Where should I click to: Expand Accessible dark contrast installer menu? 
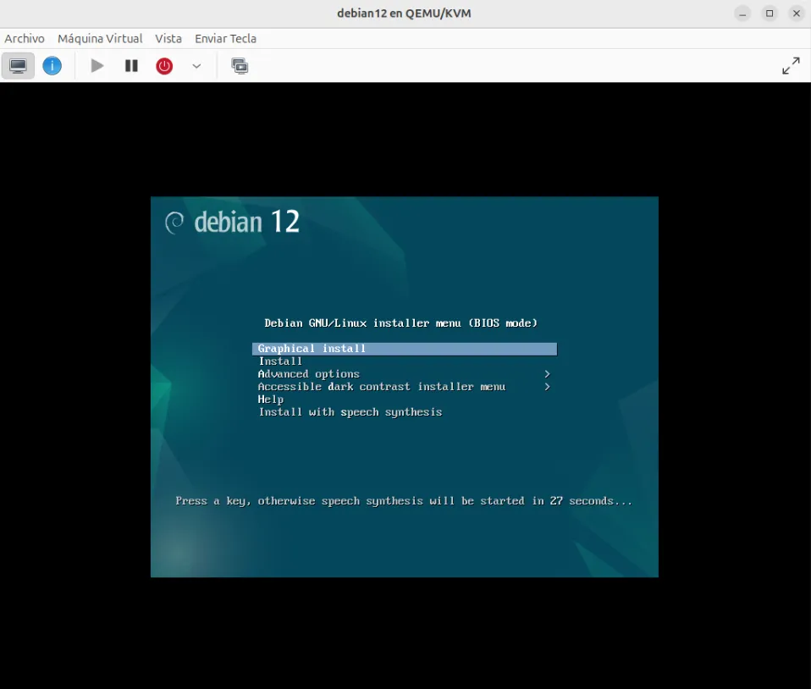(381, 387)
